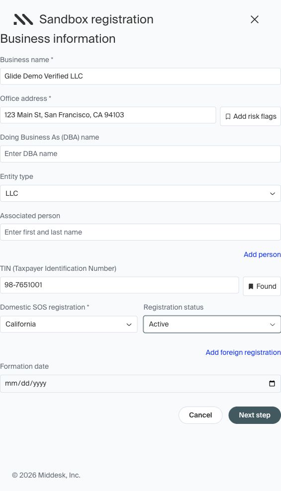Open the Entity type dropdown
The width and height of the screenshot is (281, 491).
(140, 193)
